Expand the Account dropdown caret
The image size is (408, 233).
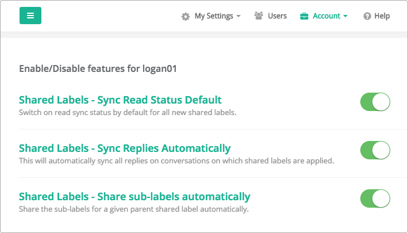tap(345, 16)
